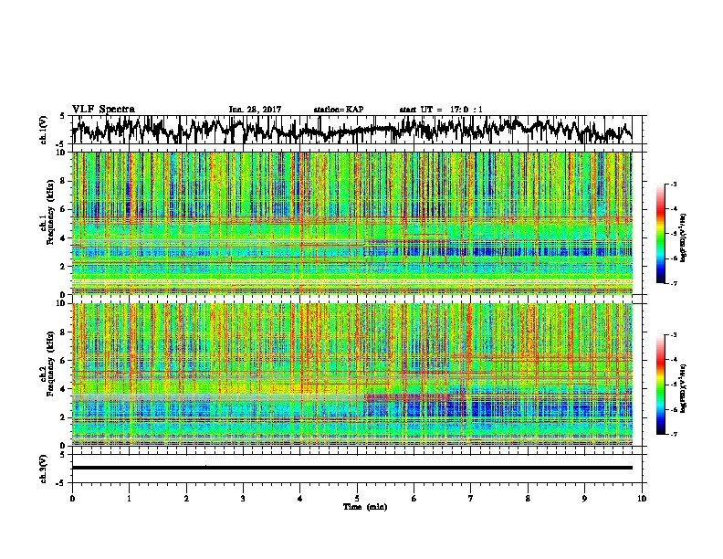Click time axis tick label "9"
This screenshot has width=723, height=559.
pos(584,499)
